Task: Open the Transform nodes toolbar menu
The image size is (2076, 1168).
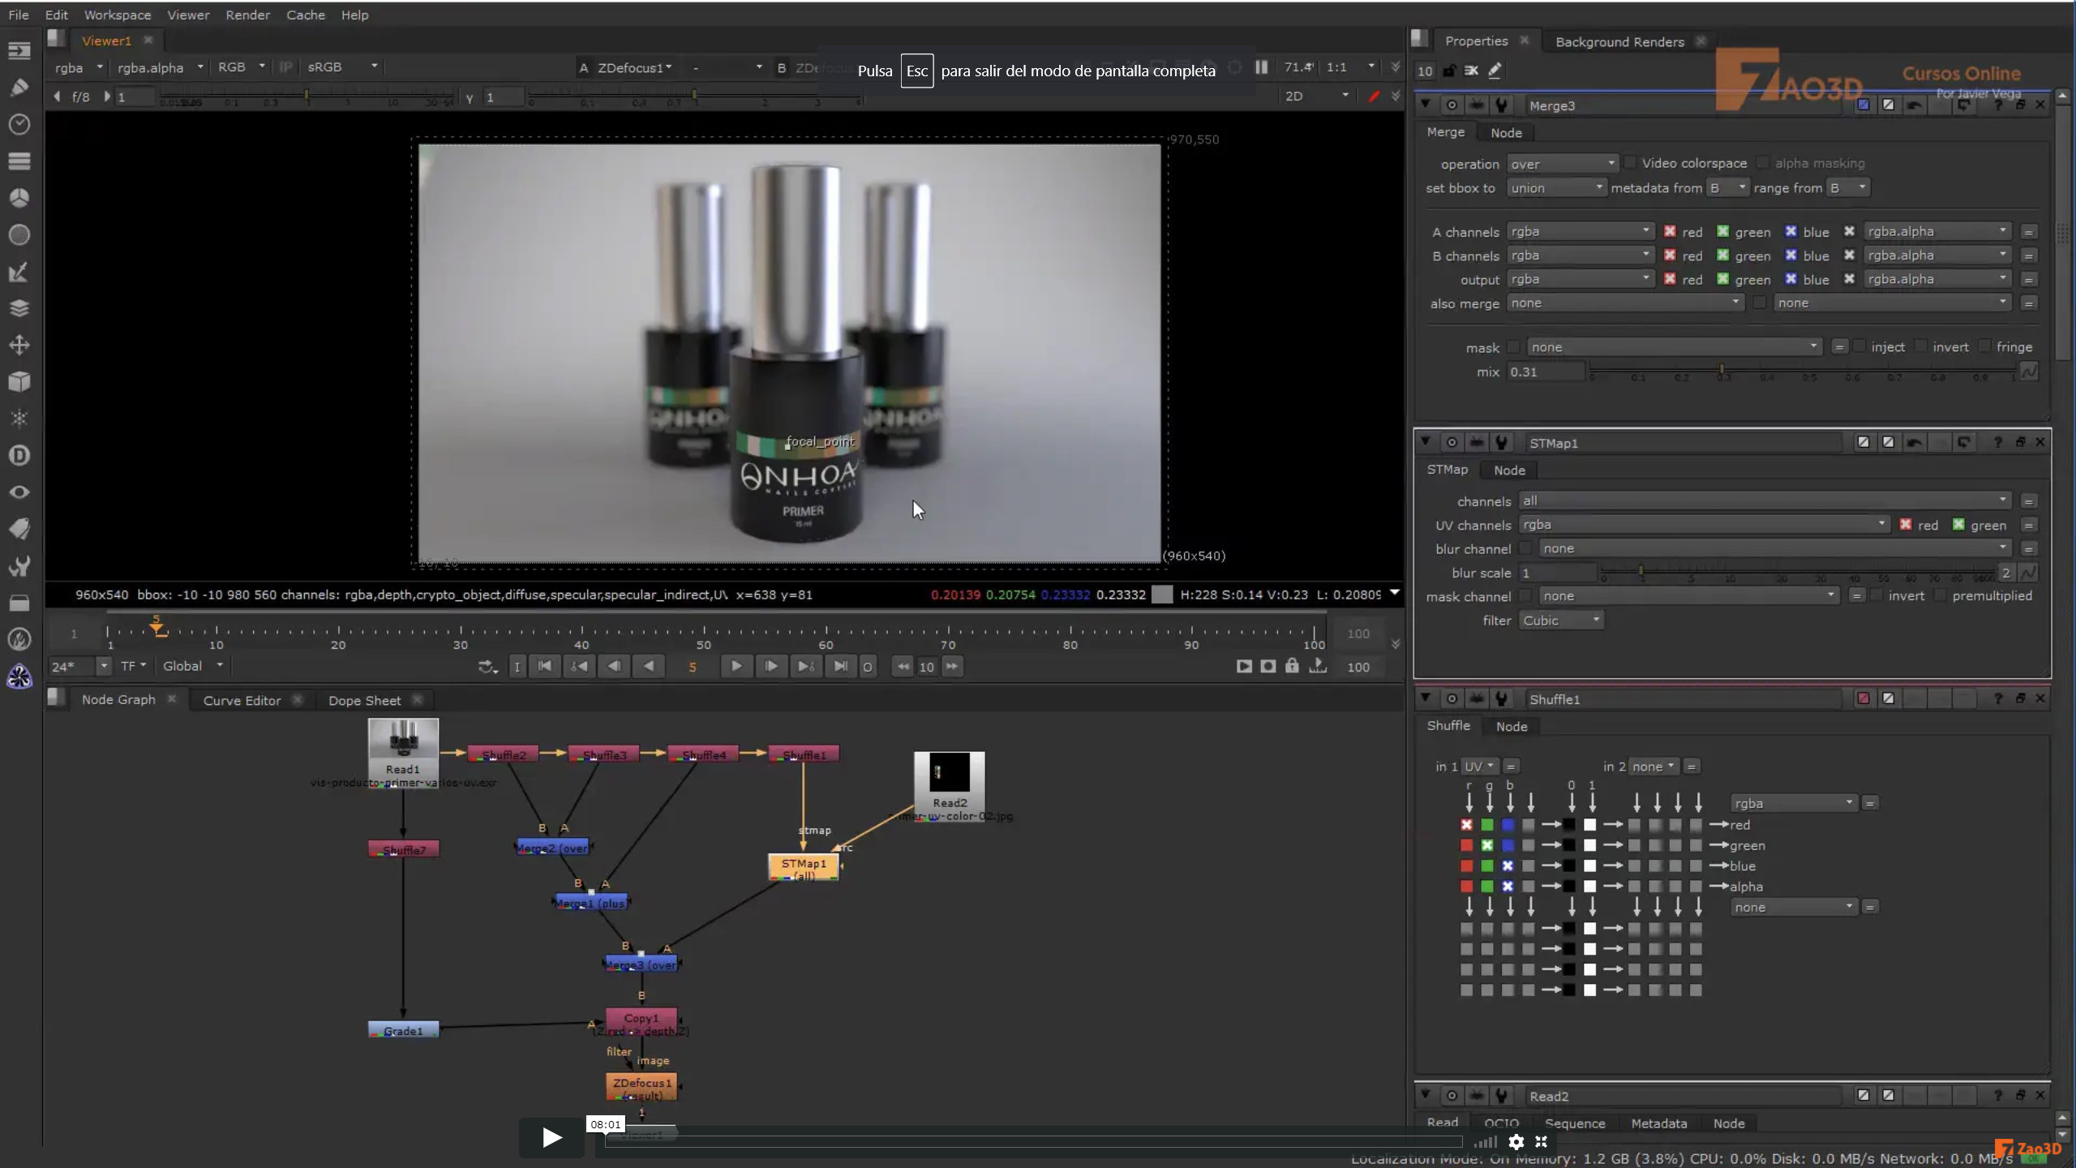Action: click(x=19, y=345)
